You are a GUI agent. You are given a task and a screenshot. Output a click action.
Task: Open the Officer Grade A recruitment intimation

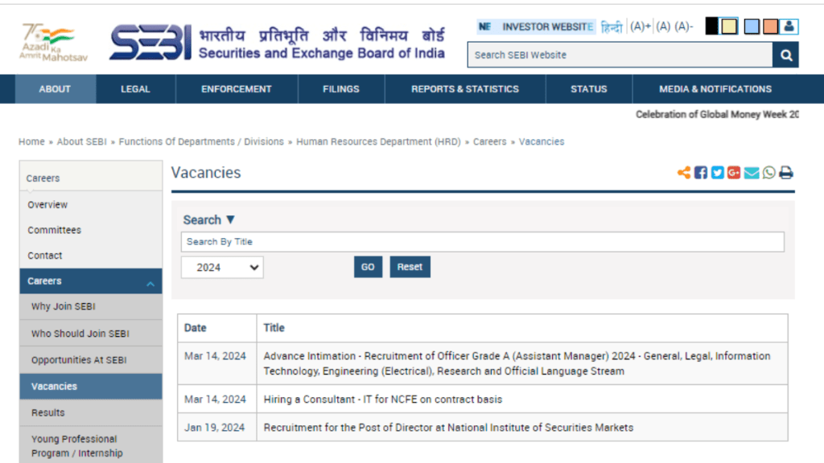tap(517, 363)
